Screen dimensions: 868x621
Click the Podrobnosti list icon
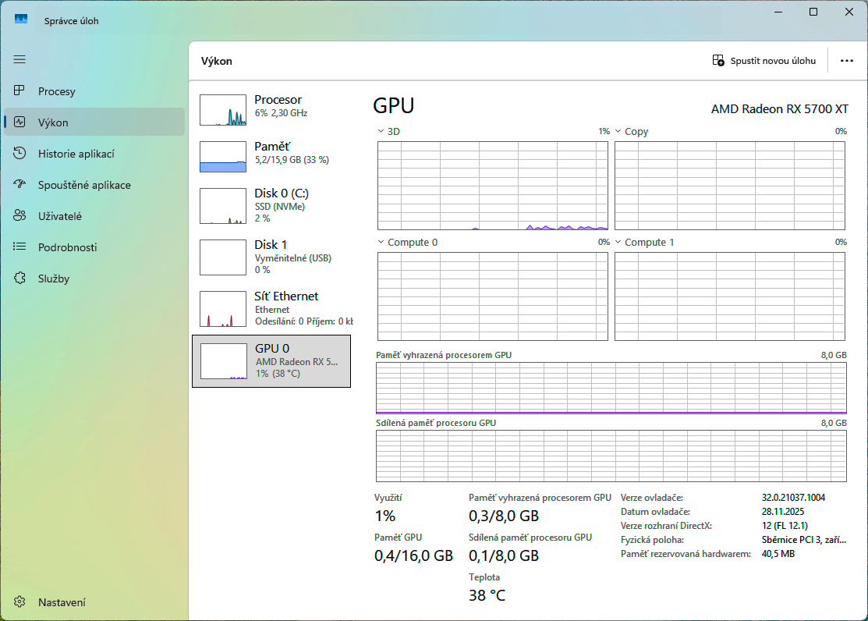click(19, 247)
